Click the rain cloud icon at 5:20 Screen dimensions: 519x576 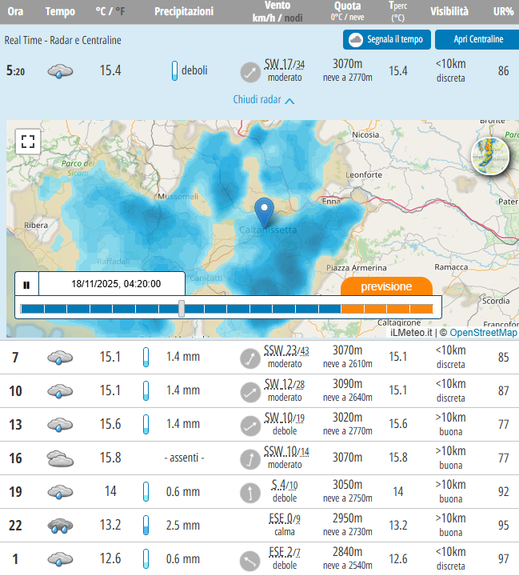[60, 71]
